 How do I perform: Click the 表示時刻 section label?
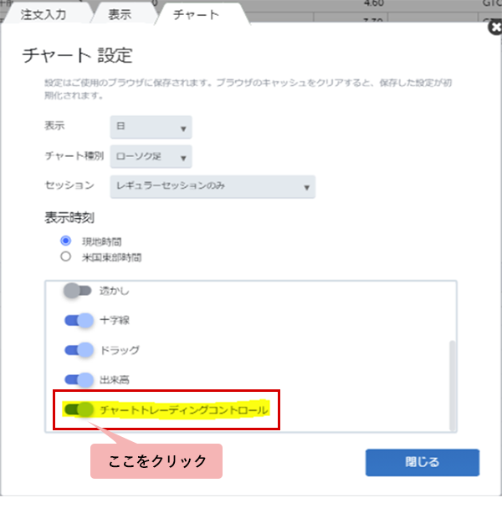(69, 218)
